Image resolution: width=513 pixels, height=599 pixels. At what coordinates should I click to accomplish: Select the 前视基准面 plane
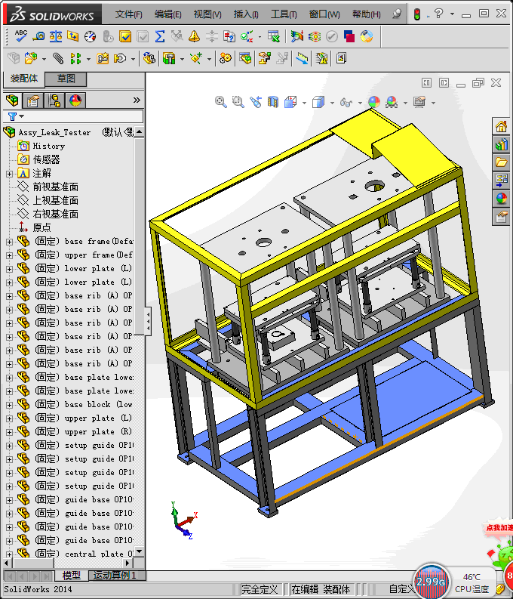click(x=56, y=187)
